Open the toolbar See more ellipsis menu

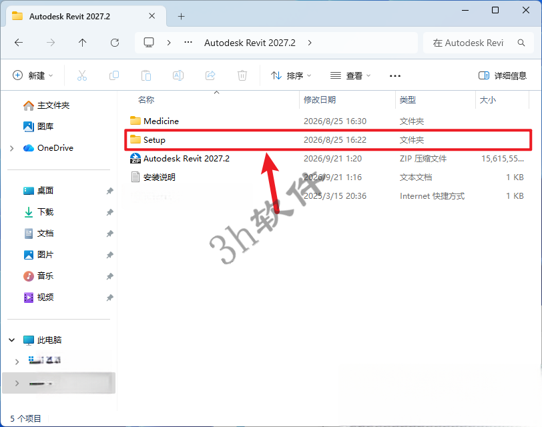point(395,75)
